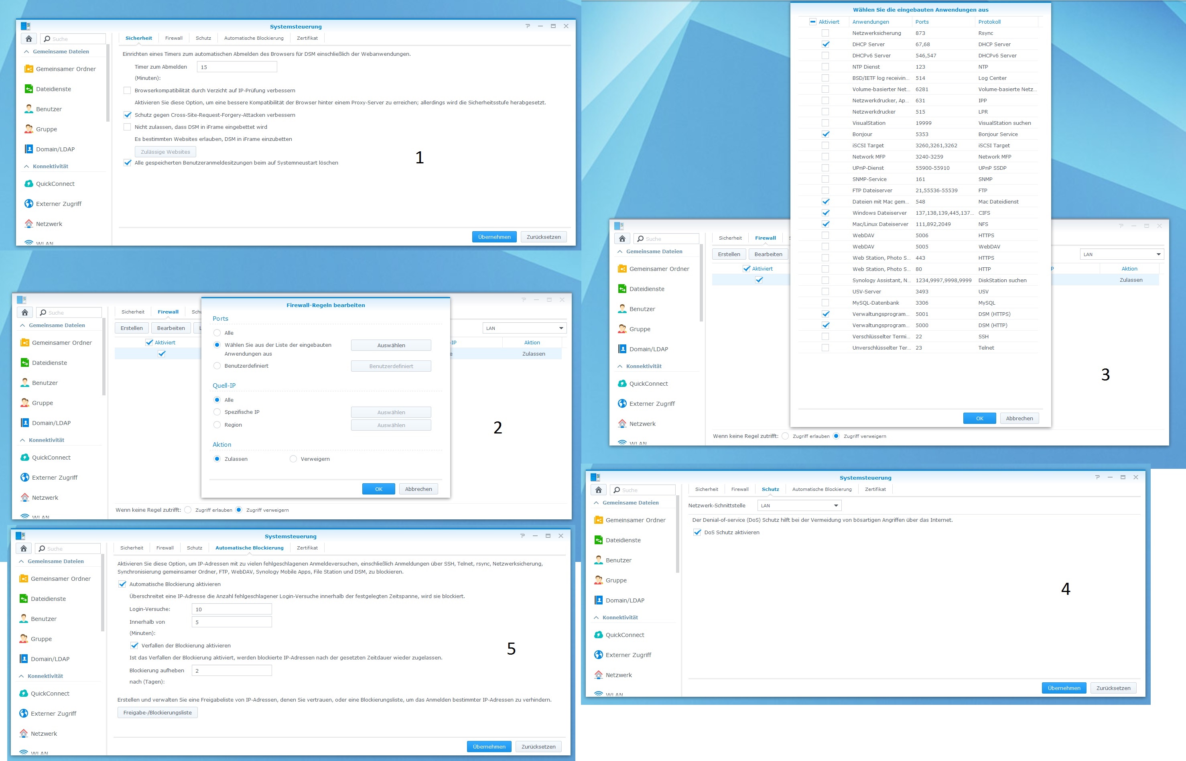Click the Benutzer icon in window 3
1186x761 pixels.
622,309
